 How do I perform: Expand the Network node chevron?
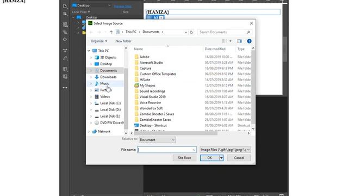coord(89,132)
